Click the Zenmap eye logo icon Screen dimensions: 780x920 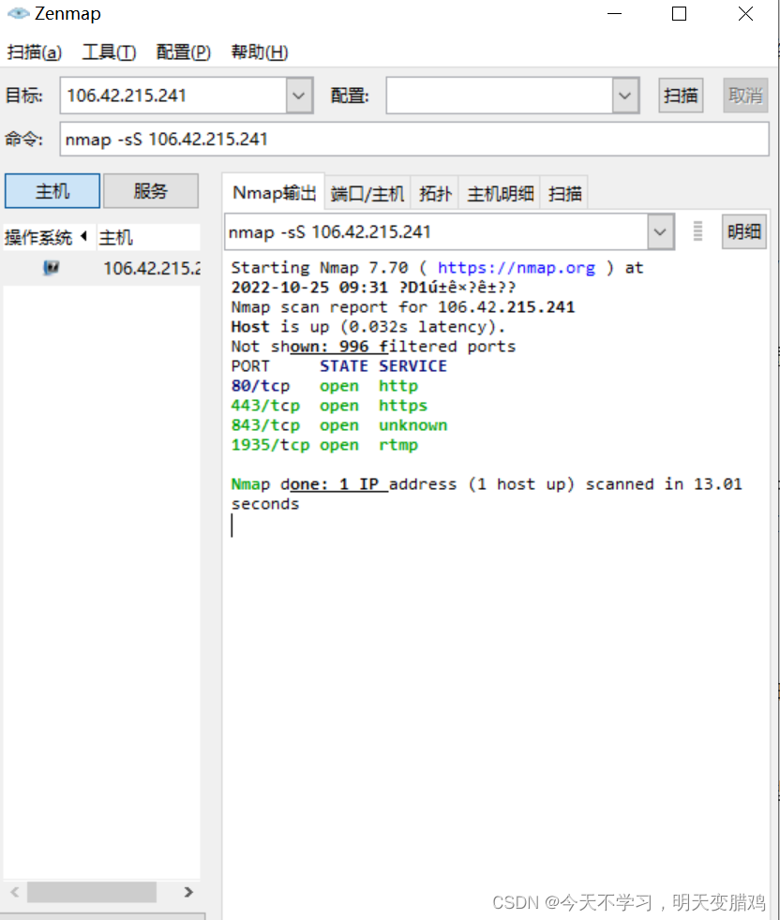[x=18, y=13]
